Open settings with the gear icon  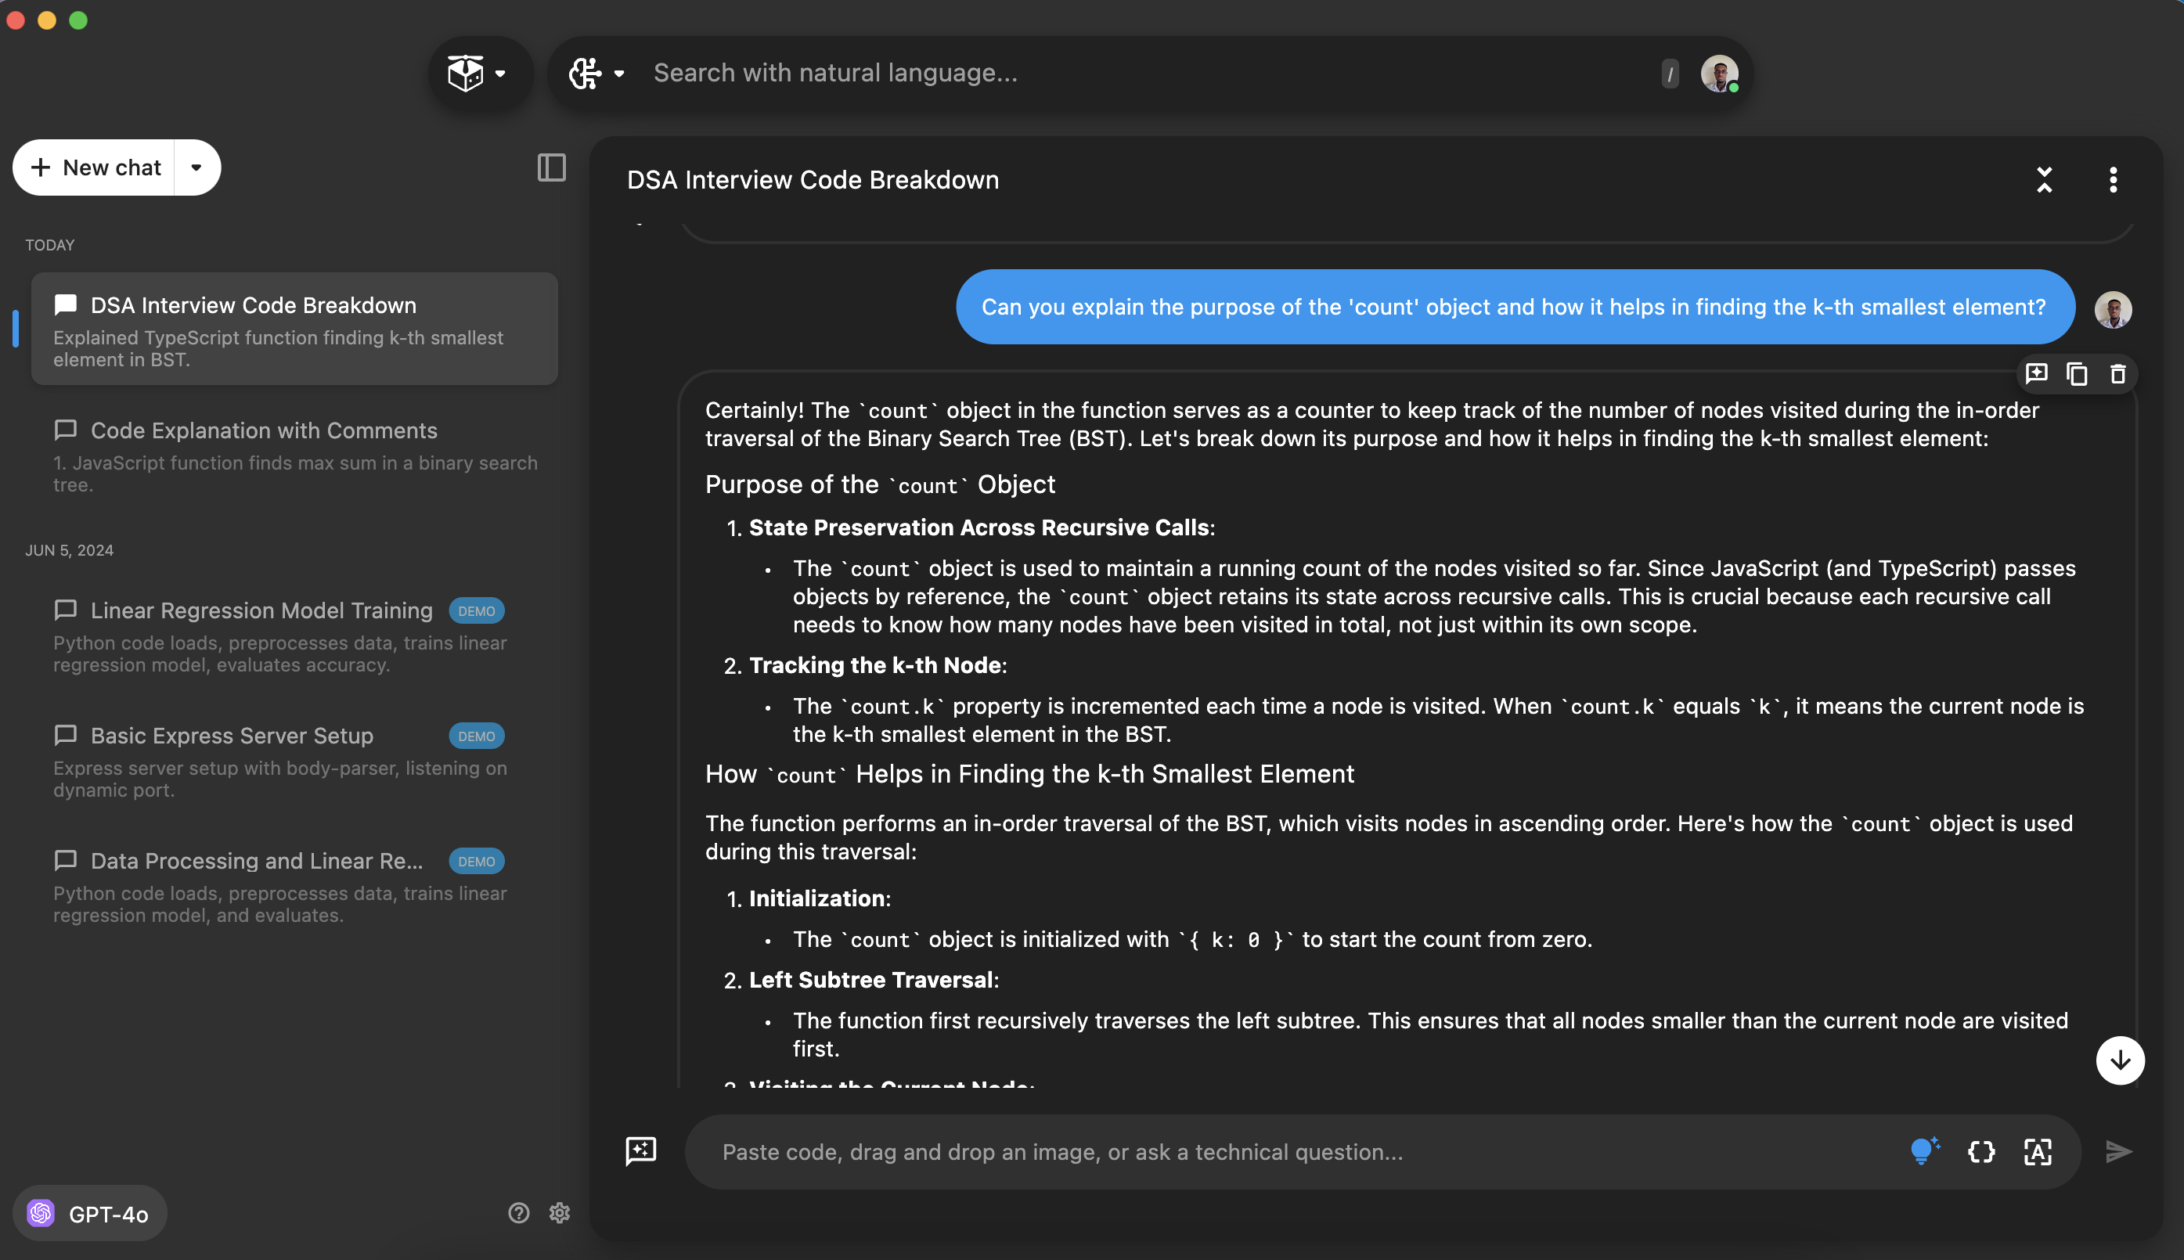point(559,1212)
